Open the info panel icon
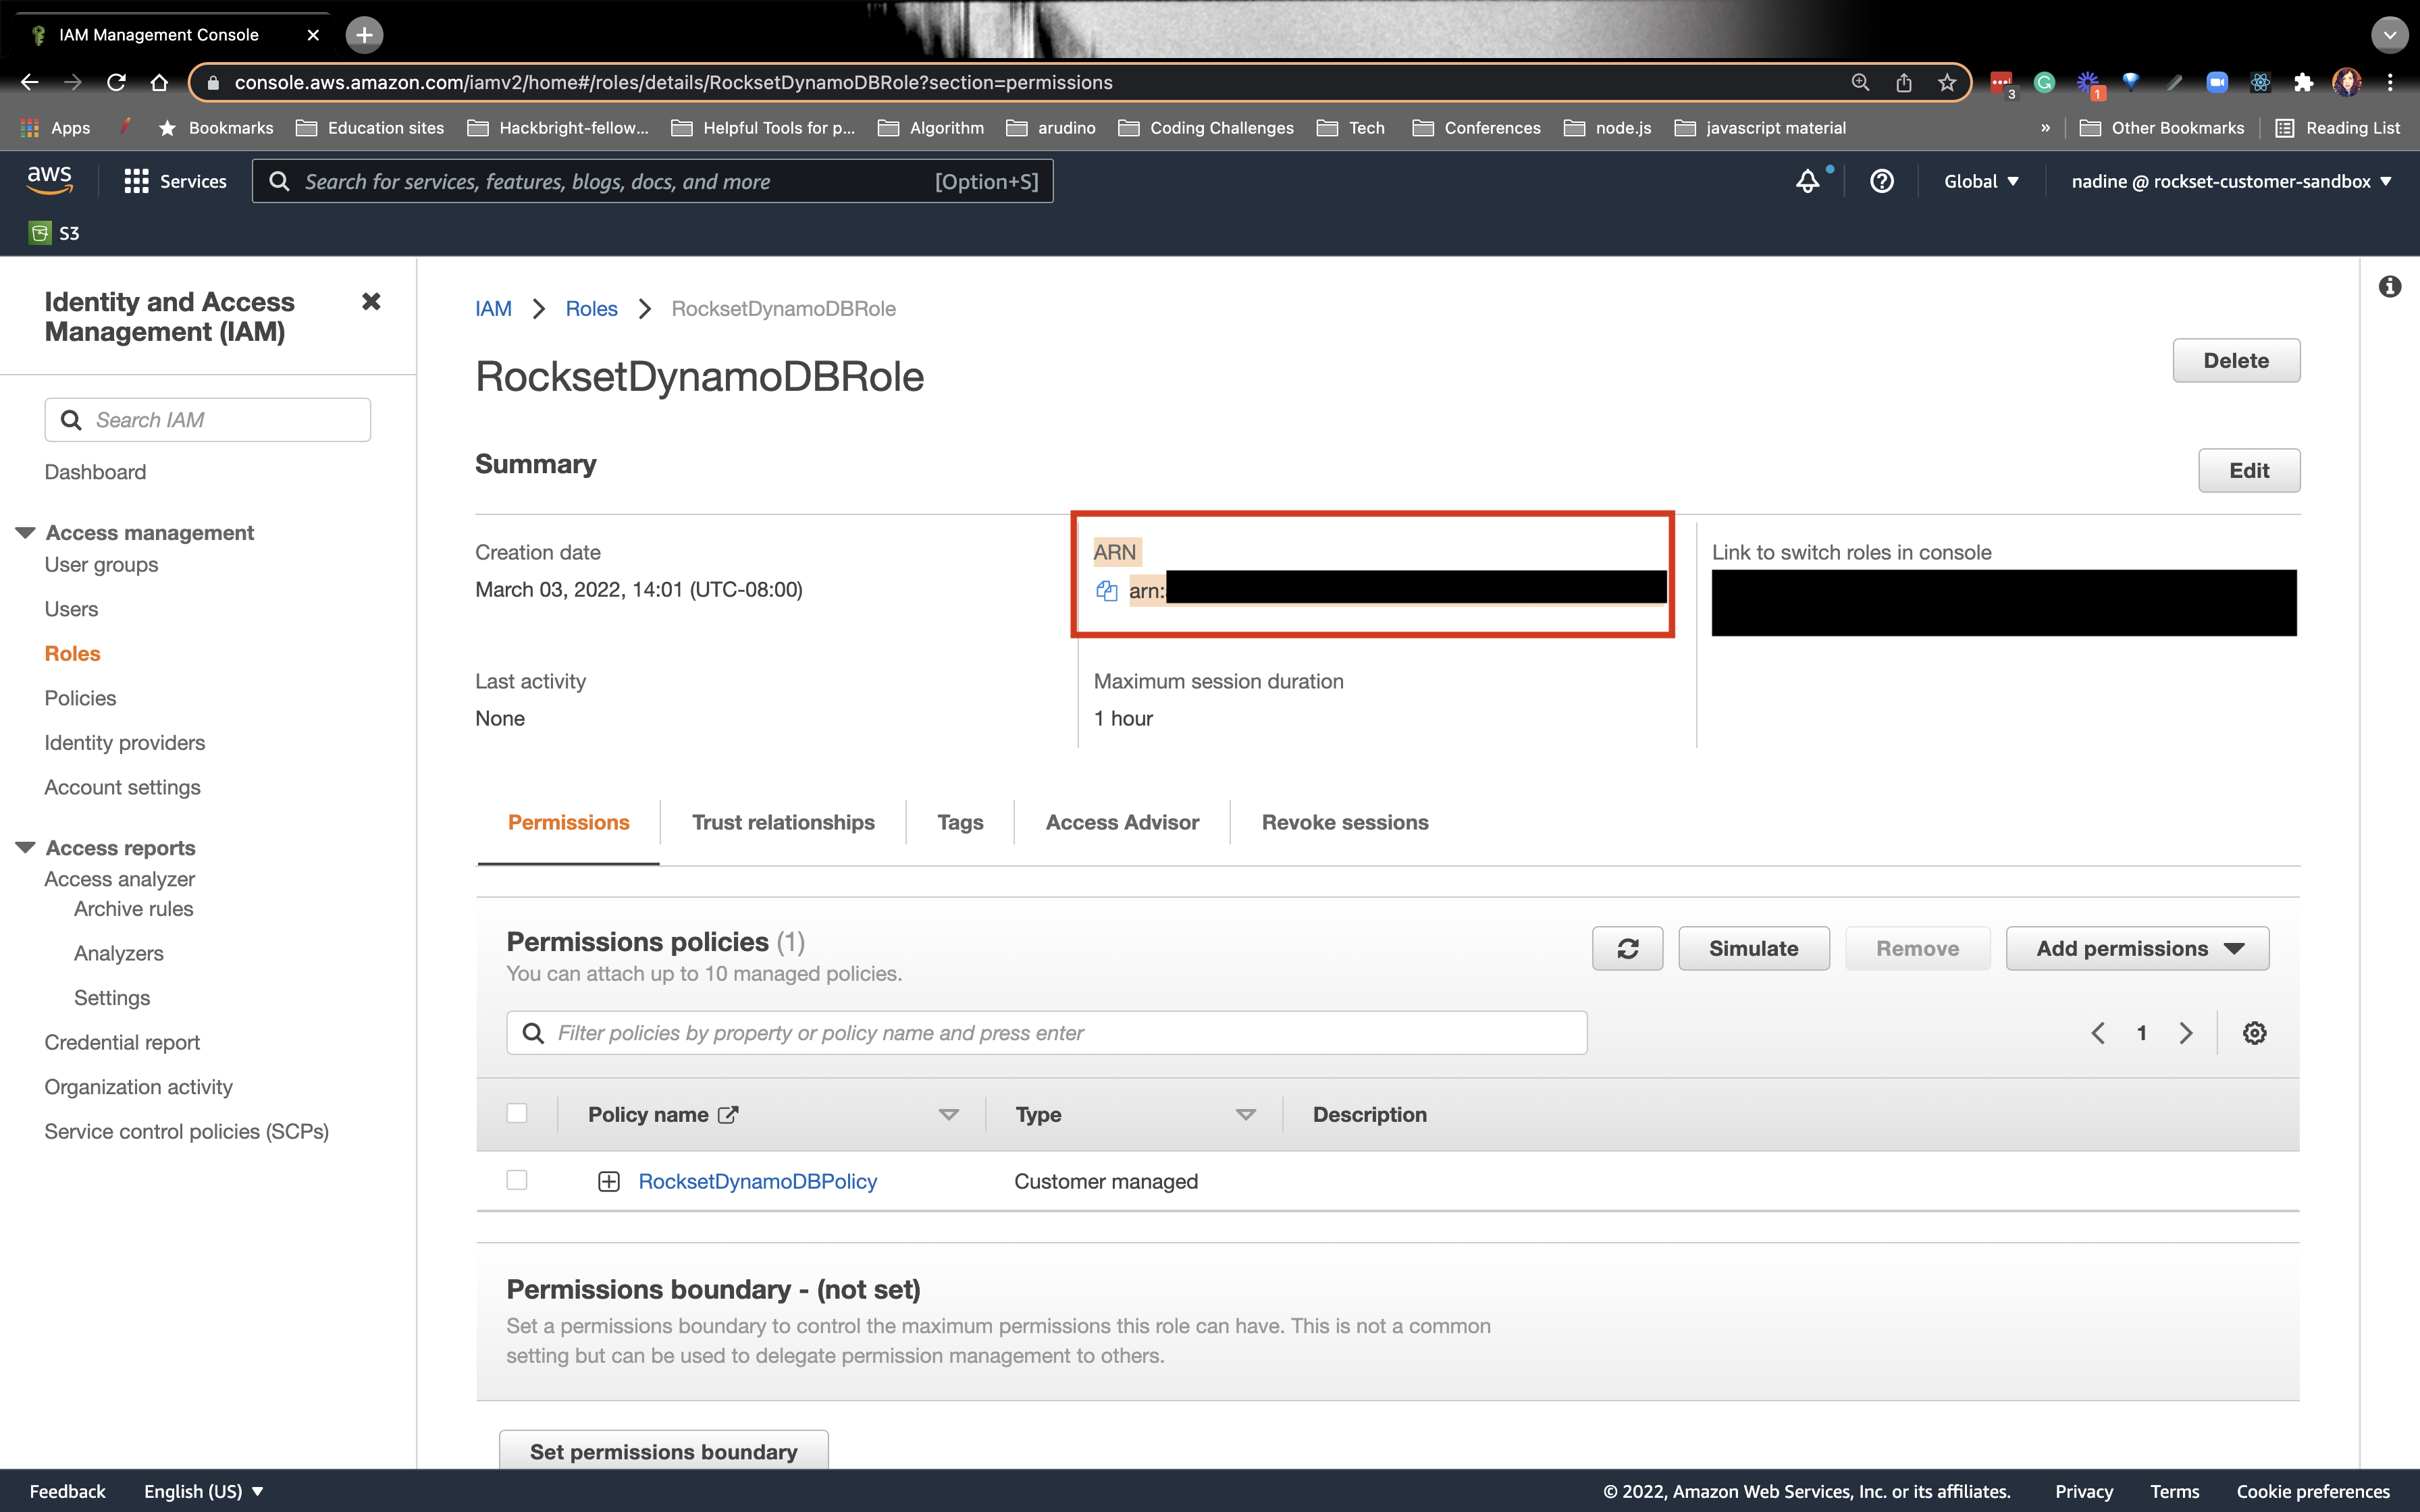Screen dimensions: 2420x1512 tap(2390, 287)
